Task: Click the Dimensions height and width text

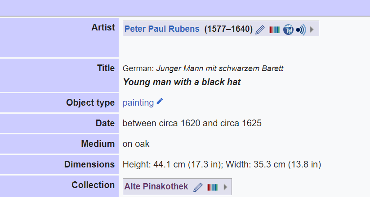Action: 222,164
